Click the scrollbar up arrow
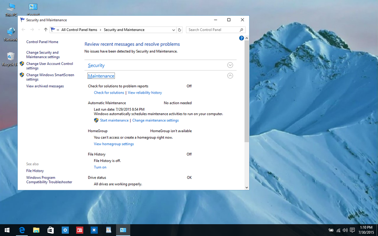Viewport: 378px width, 236px height. coord(246,38)
